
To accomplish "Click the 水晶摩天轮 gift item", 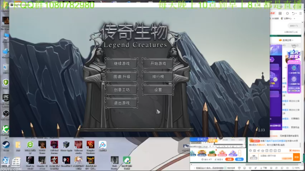I will (294, 81).
